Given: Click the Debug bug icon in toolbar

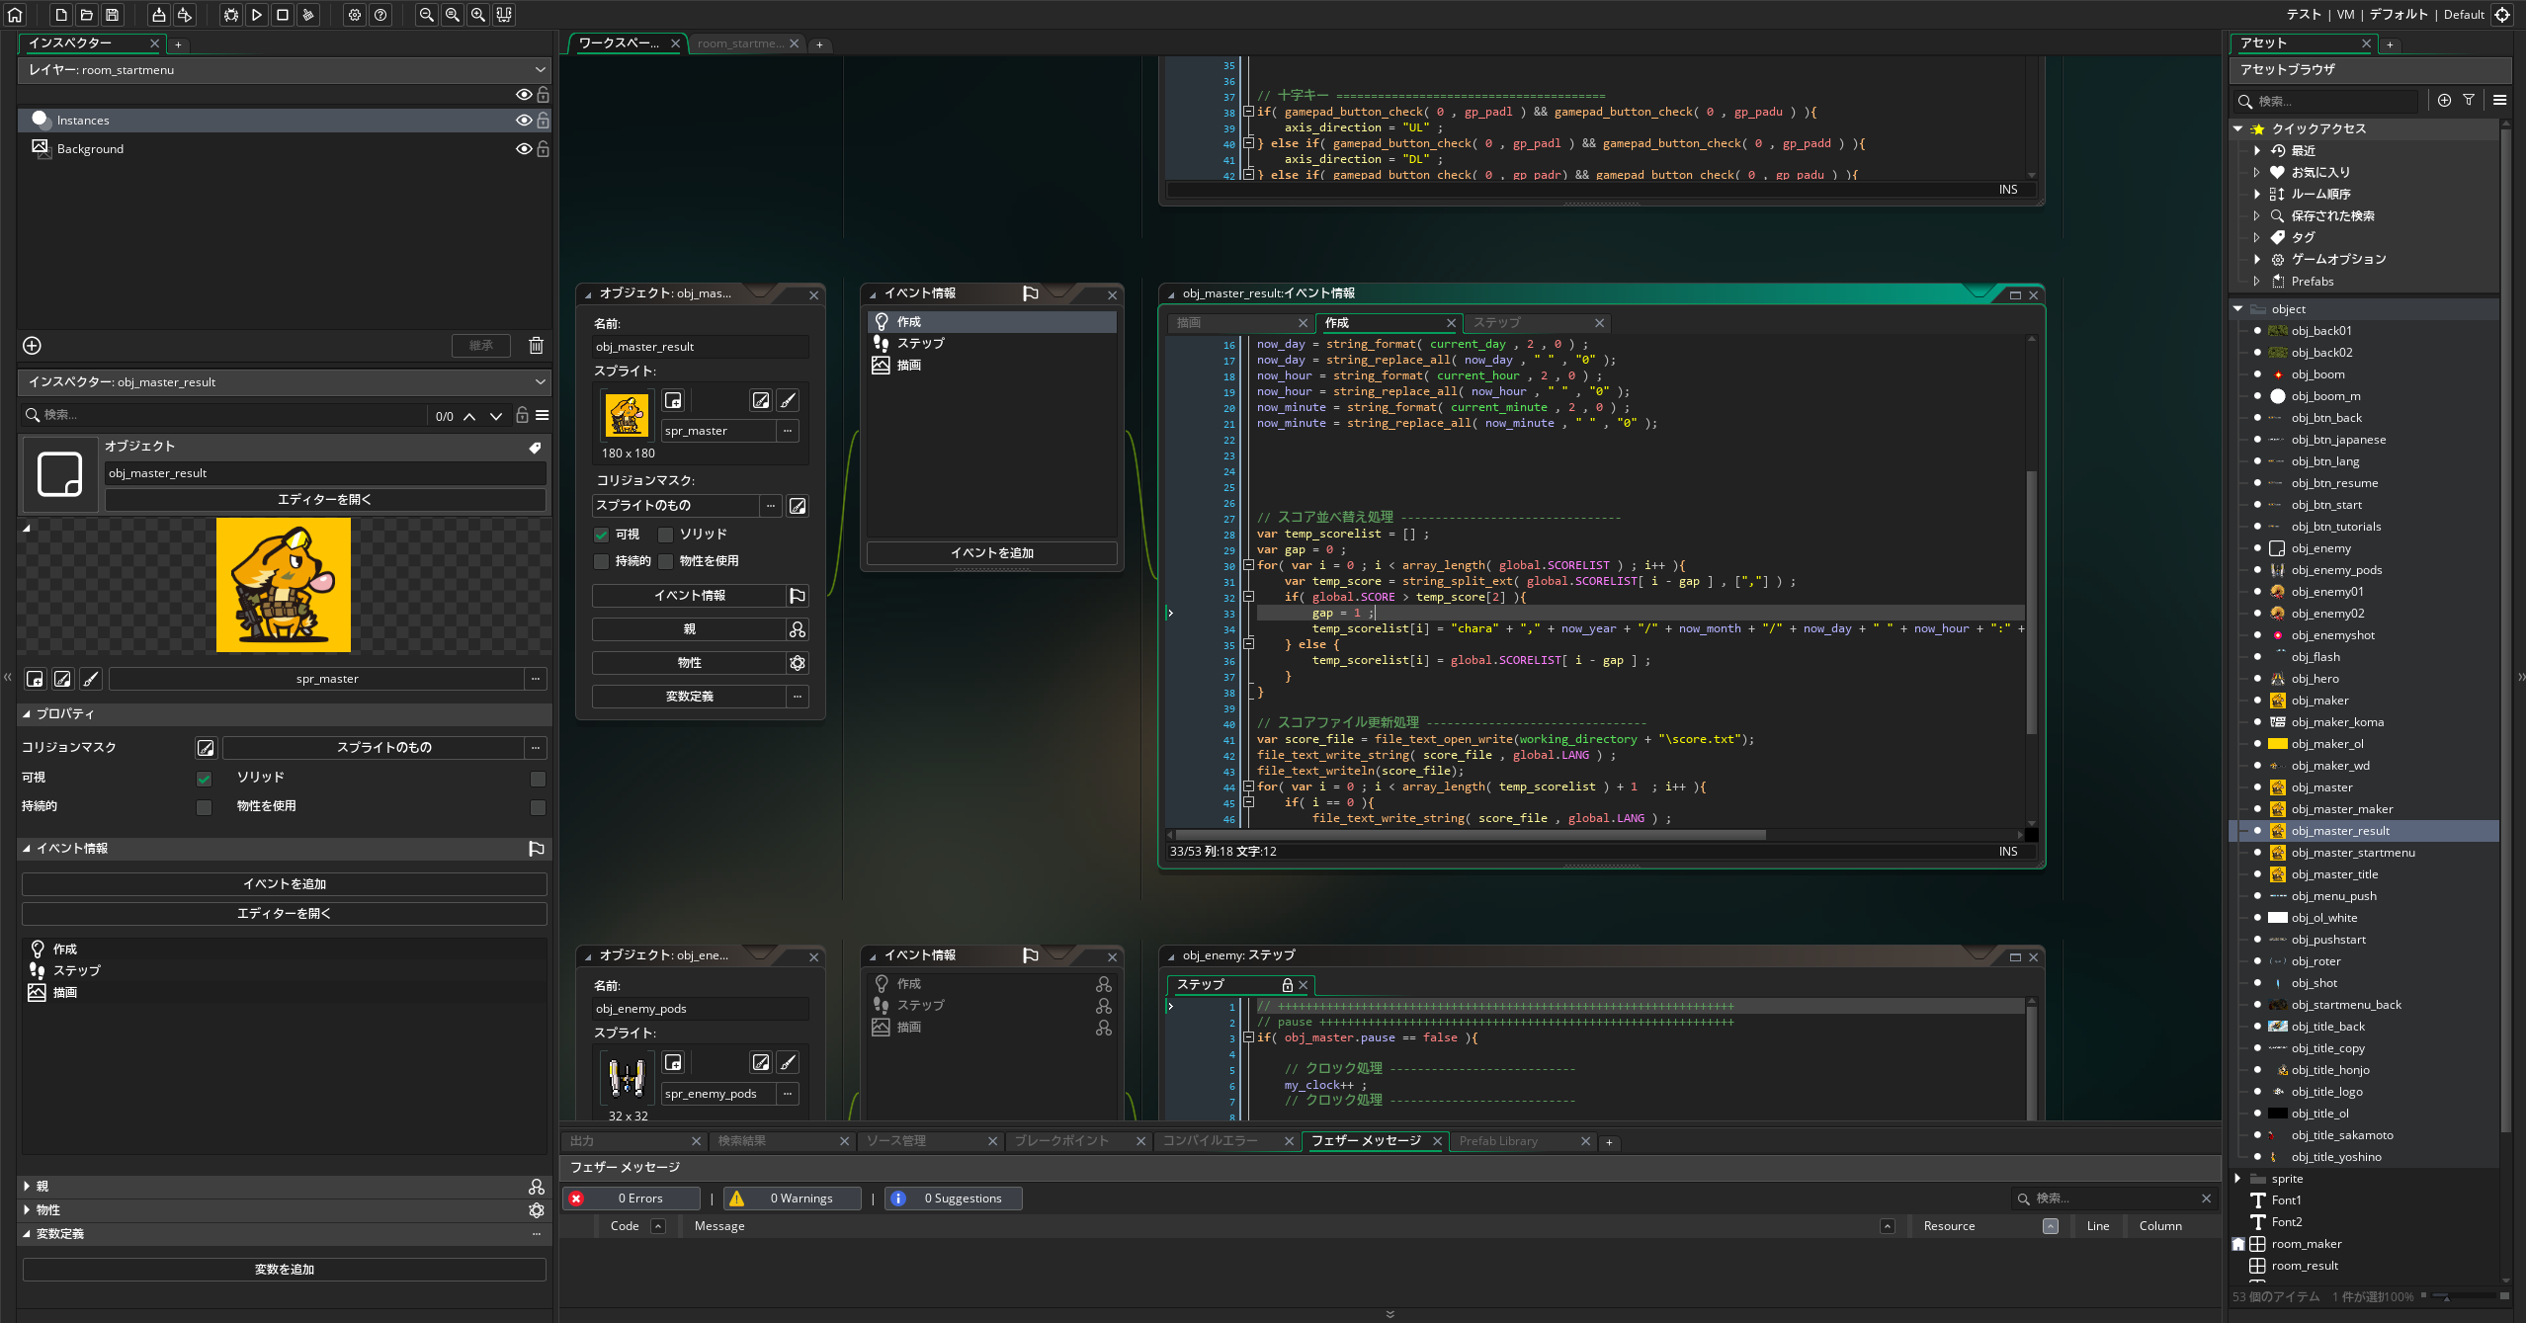Looking at the screenshot, I should (230, 15).
